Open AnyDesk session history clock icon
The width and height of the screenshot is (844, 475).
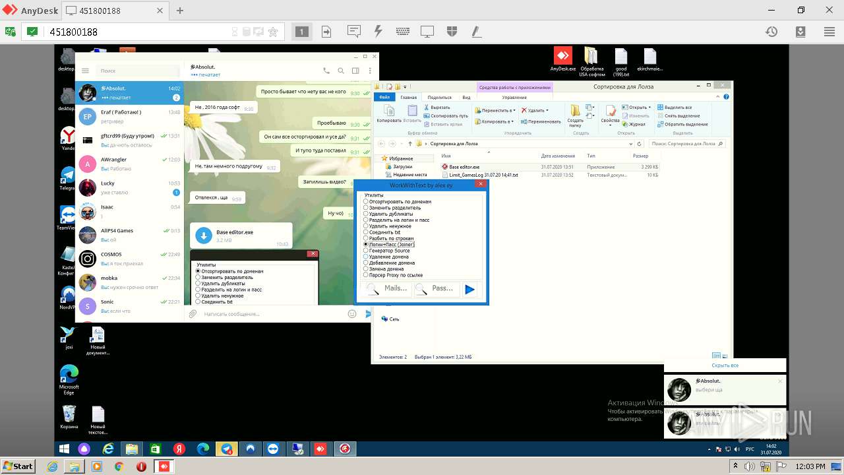(771, 32)
